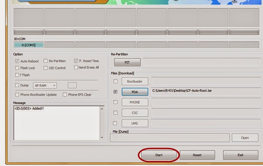Click Open next to File [Dump]

coord(245,138)
